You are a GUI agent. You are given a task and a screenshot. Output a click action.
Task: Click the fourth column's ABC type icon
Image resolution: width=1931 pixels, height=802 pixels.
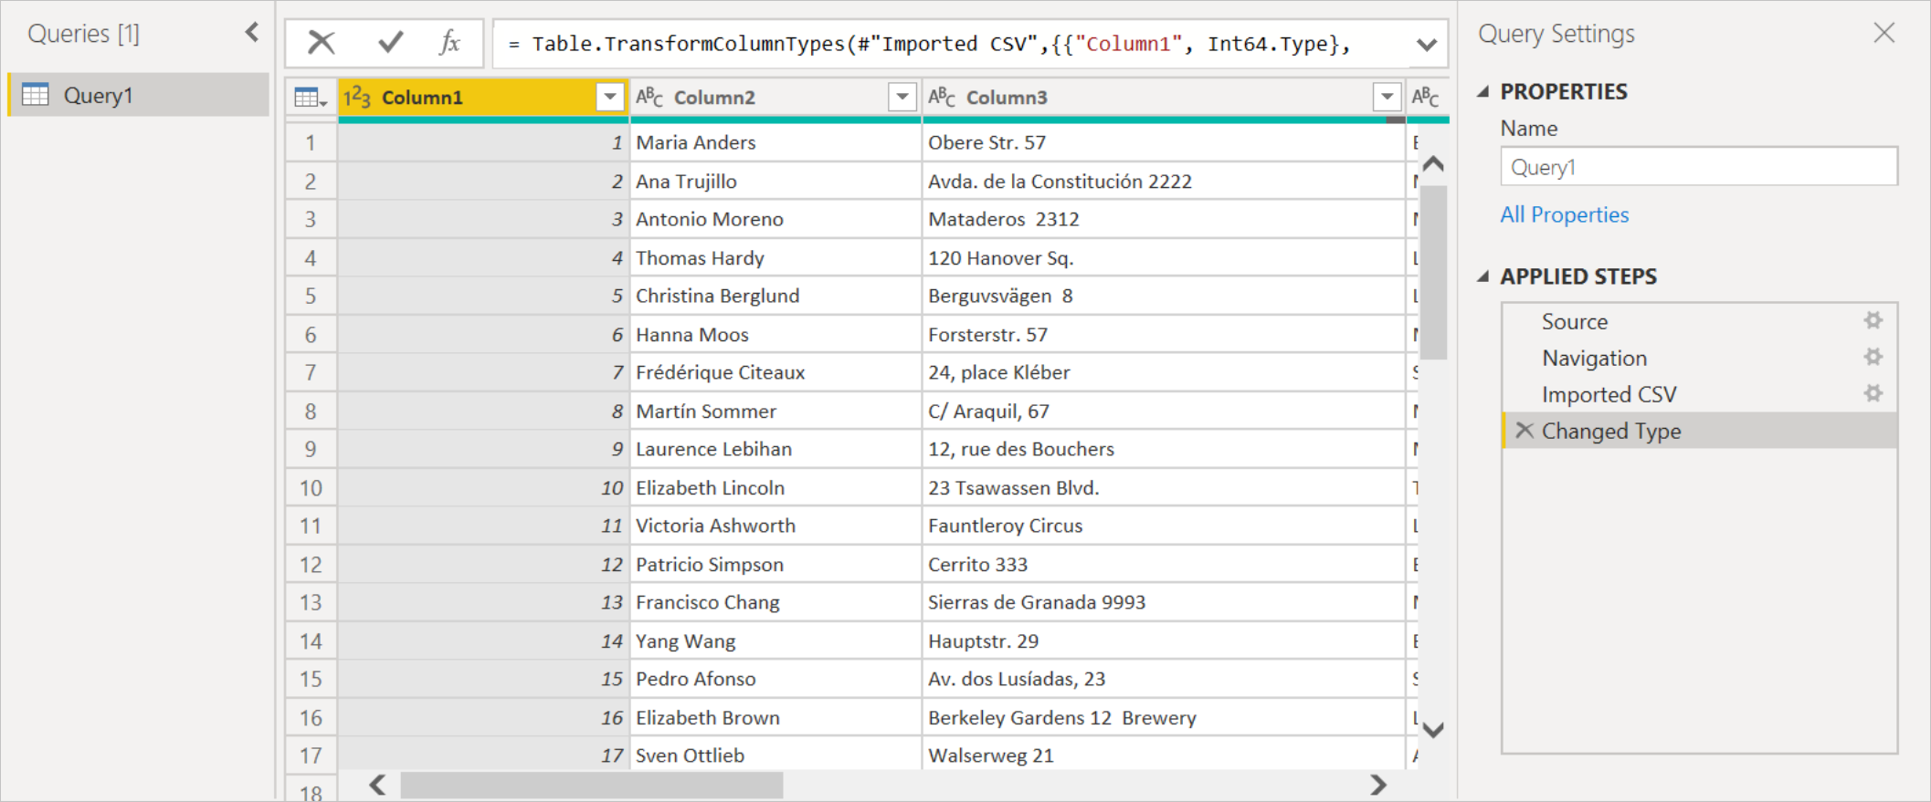[1425, 97]
